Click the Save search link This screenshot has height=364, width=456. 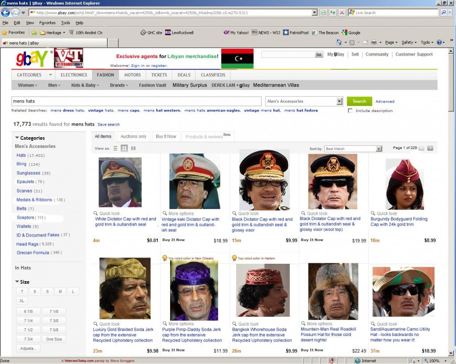[x=109, y=125]
